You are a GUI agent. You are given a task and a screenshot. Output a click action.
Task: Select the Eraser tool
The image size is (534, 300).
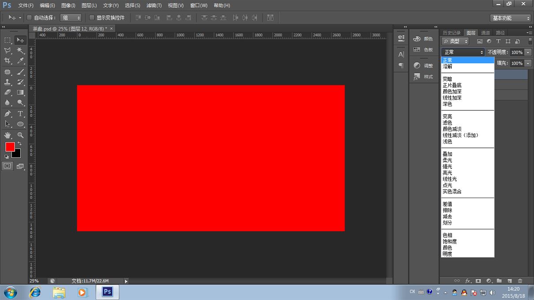8,92
